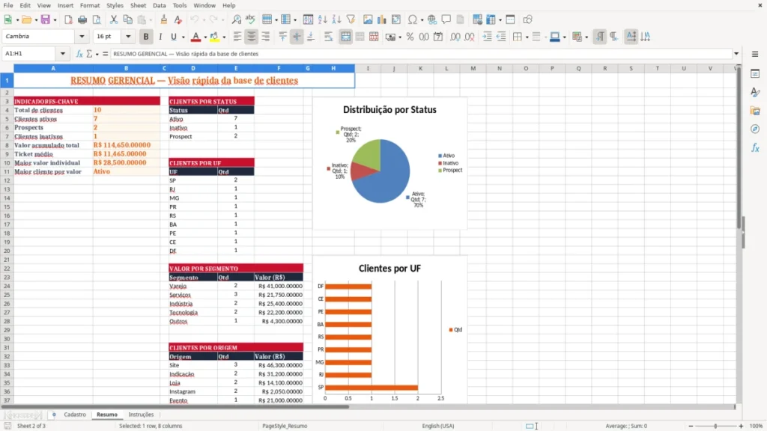Image resolution: width=767 pixels, height=431 pixels.
Task: Toggle Center Vertically alignment button
Action: [297, 37]
